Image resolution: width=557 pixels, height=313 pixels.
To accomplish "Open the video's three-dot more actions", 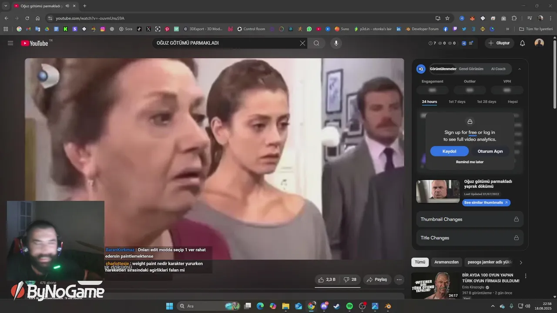I will coord(399,280).
